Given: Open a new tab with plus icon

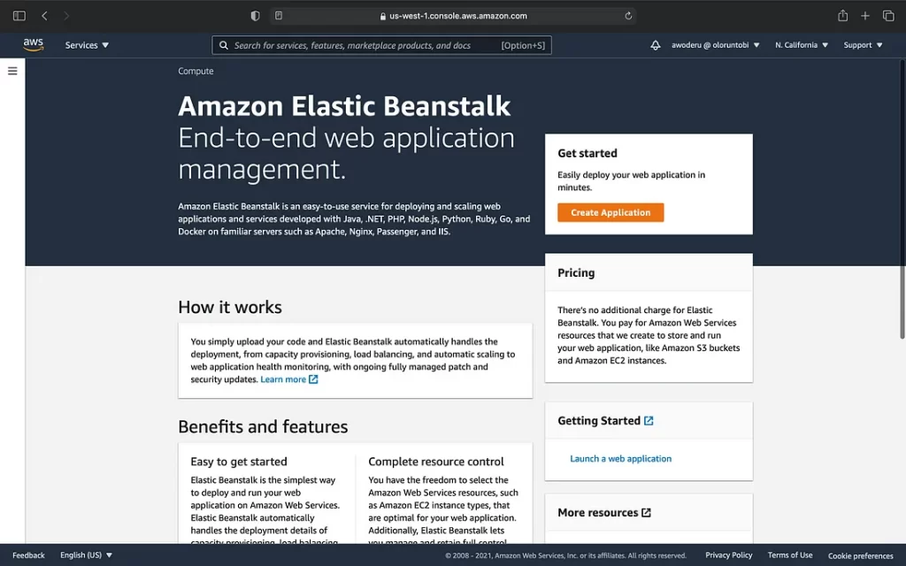Looking at the screenshot, I should coord(865,16).
